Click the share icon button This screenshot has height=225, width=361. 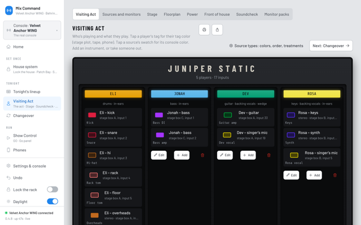click(217, 30)
